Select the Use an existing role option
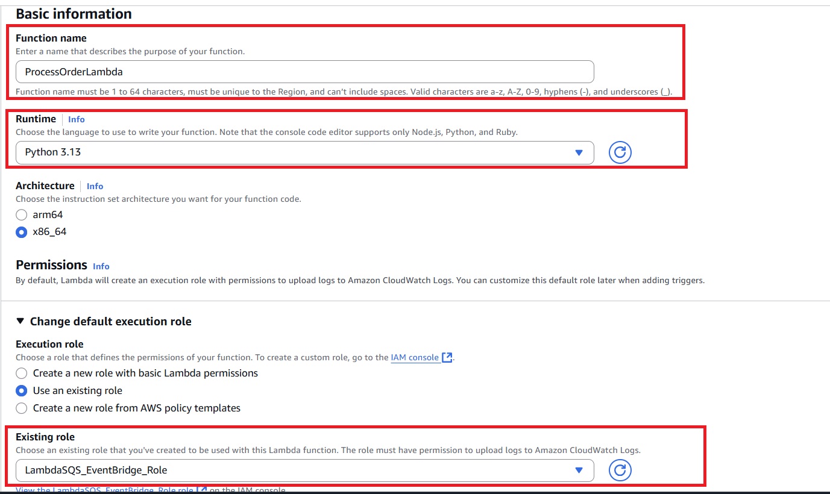 pyautogui.click(x=21, y=390)
